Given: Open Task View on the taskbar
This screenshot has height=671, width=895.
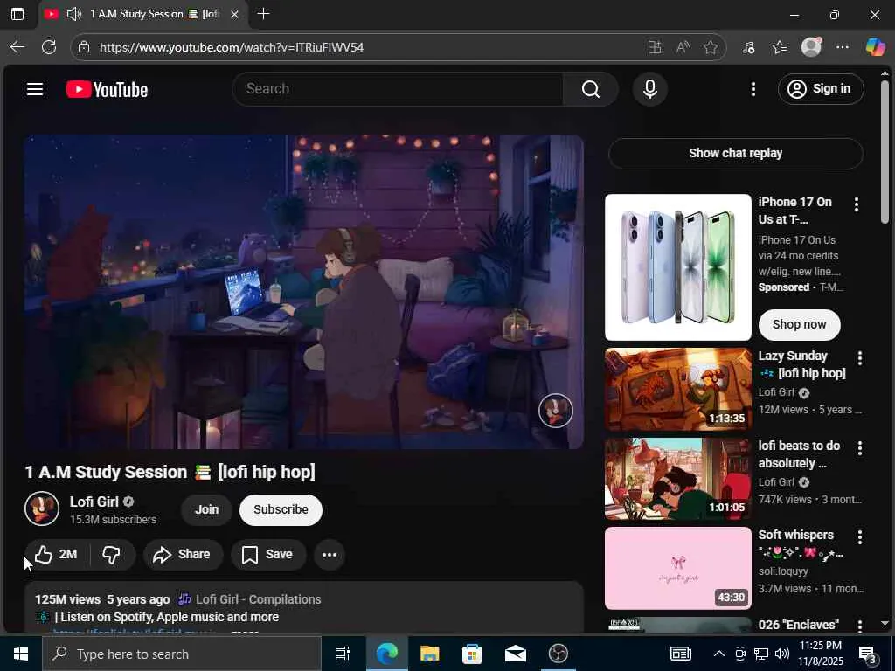Looking at the screenshot, I should click(342, 654).
